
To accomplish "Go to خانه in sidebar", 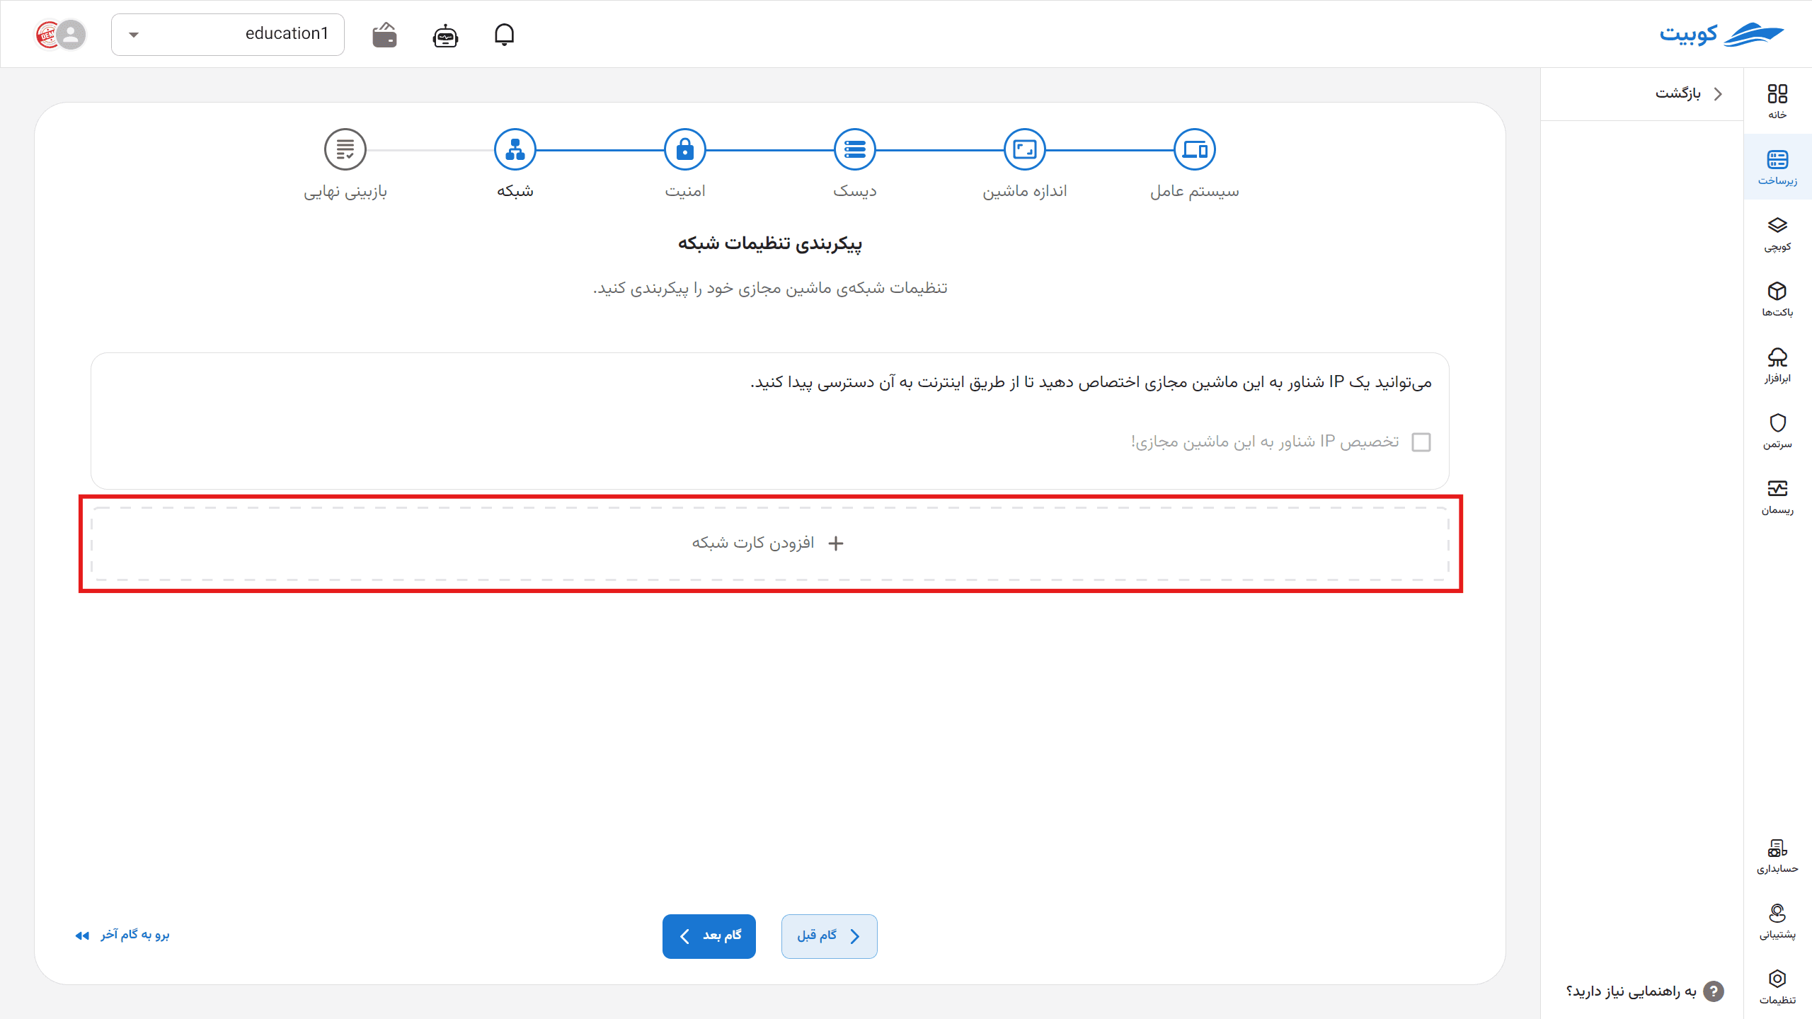I will pos(1777,101).
